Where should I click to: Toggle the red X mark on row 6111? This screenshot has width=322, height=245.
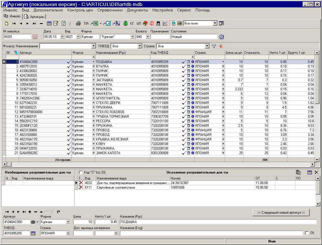click(x=81, y=187)
